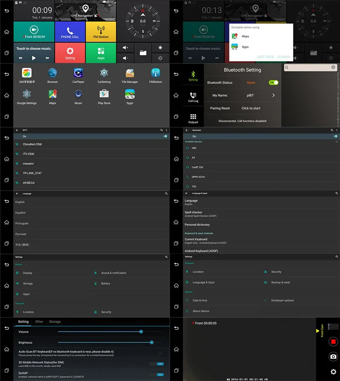
Task: Open the Dialpad tab in Bluetooth panel
Action: tap(193, 118)
